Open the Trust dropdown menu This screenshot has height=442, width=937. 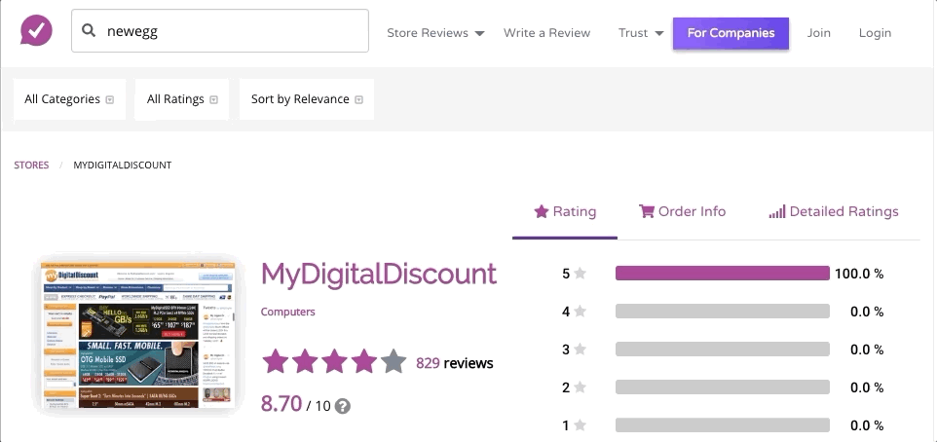click(641, 33)
